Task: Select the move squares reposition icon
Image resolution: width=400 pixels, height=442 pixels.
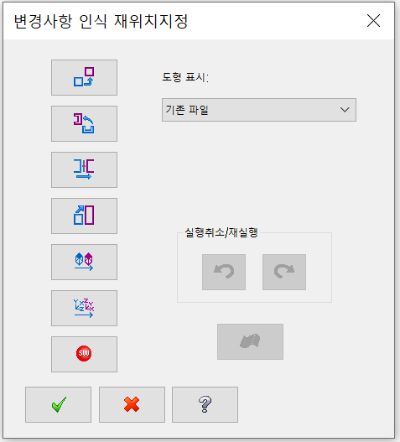Action: (84, 77)
